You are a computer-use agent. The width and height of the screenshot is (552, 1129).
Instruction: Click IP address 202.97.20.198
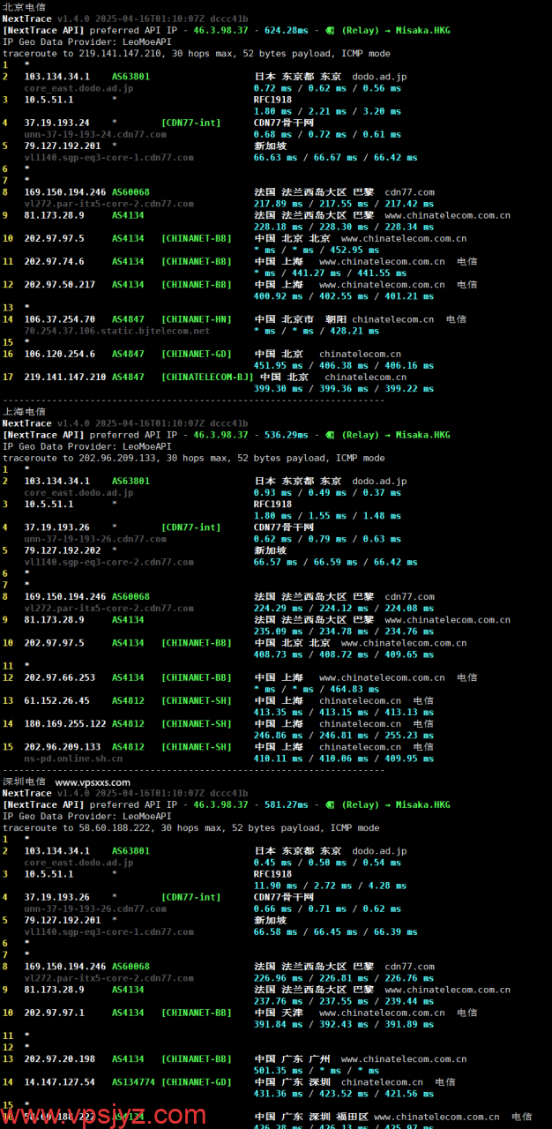pos(59,1058)
